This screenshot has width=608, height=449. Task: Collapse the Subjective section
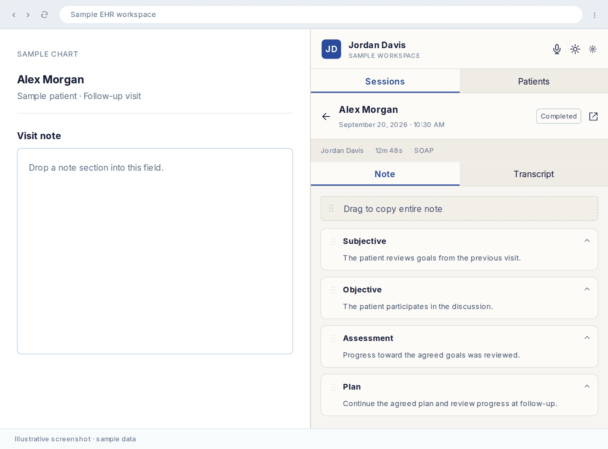pos(587,241)
